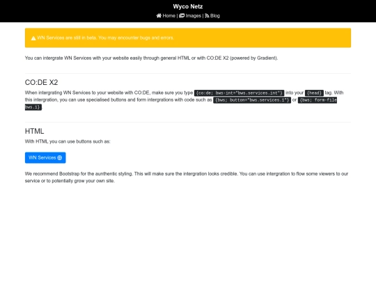376x282 pixels.
Task: Click the intro sentence about integrating WN Services
Action: pyautogui.click(x=151, y=58)
